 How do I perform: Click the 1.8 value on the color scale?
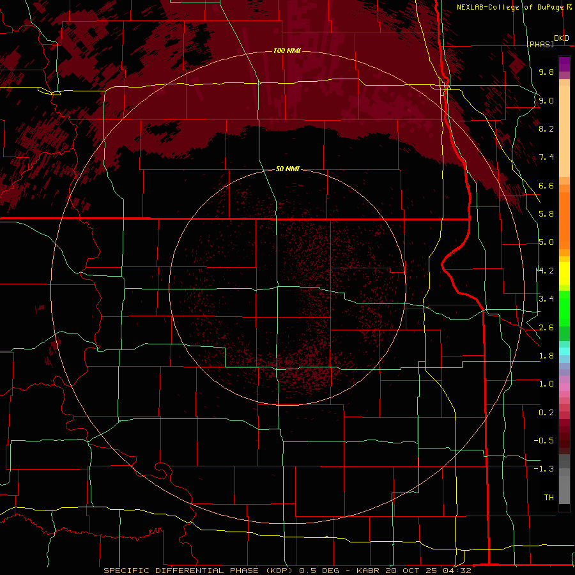click(x=546, y=355)
